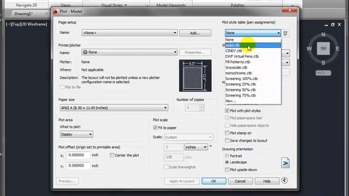
Task: Select CINDY.ctb plot style
Action: [x=253, y=51]
